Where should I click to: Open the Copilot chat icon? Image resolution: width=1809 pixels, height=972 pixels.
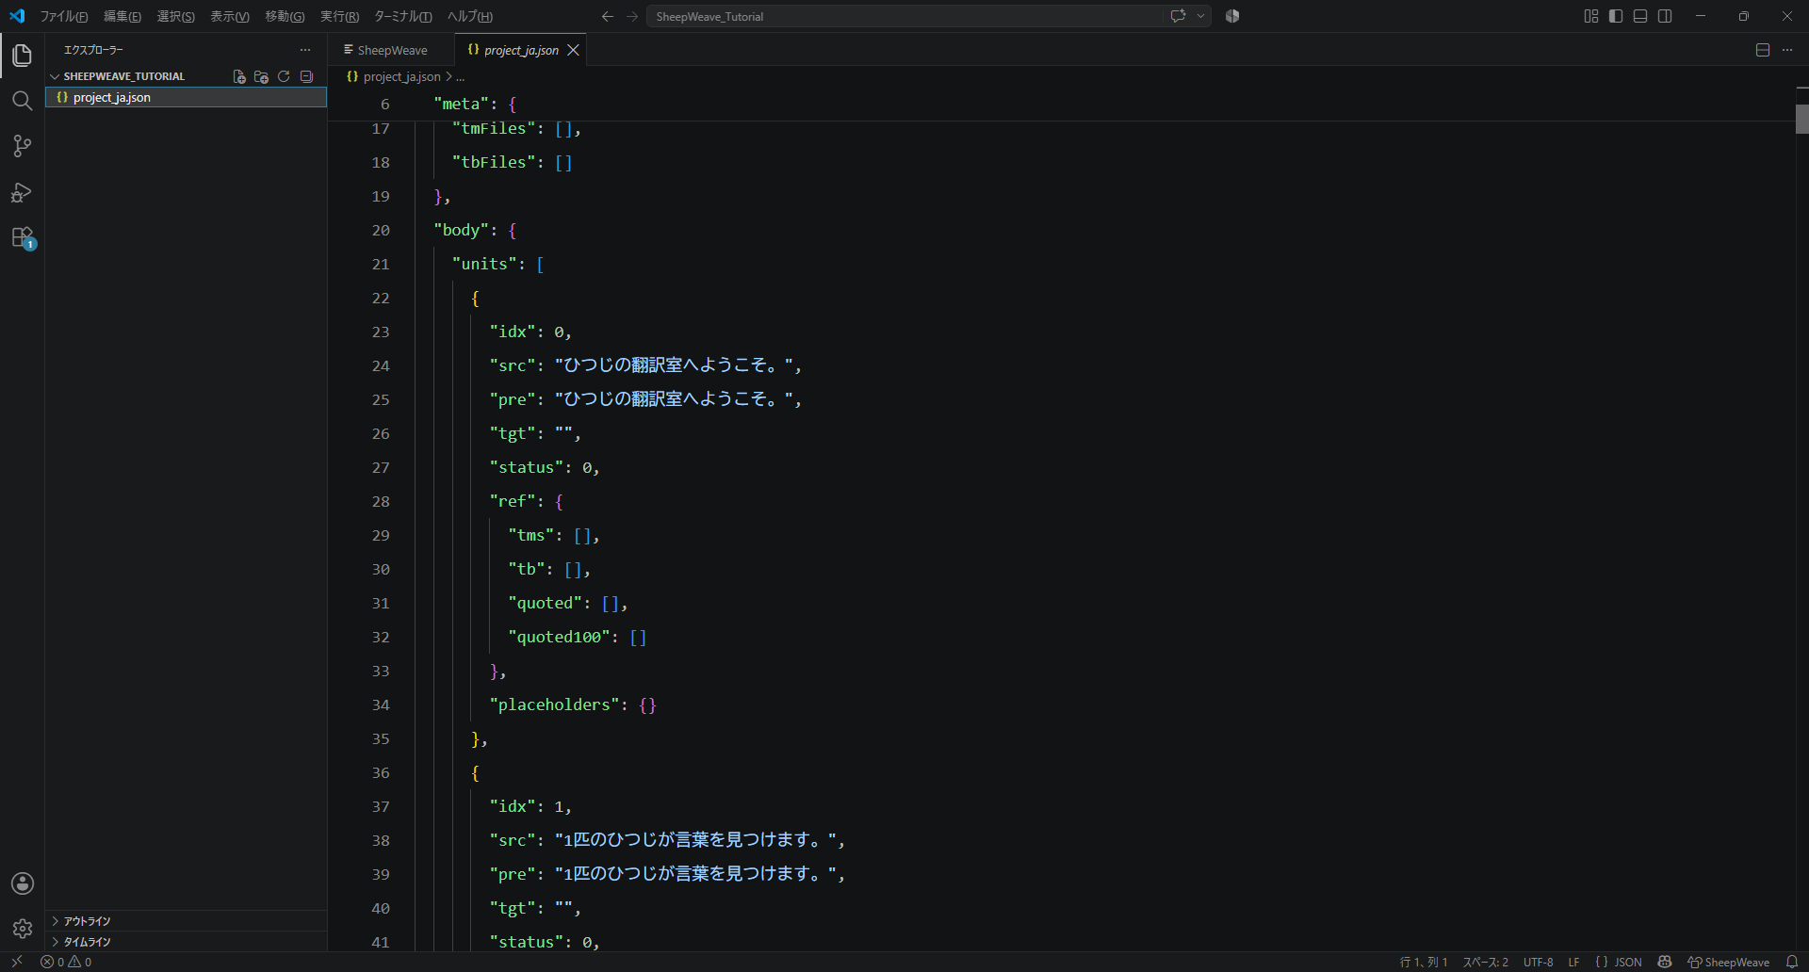tap(1178, 16)
